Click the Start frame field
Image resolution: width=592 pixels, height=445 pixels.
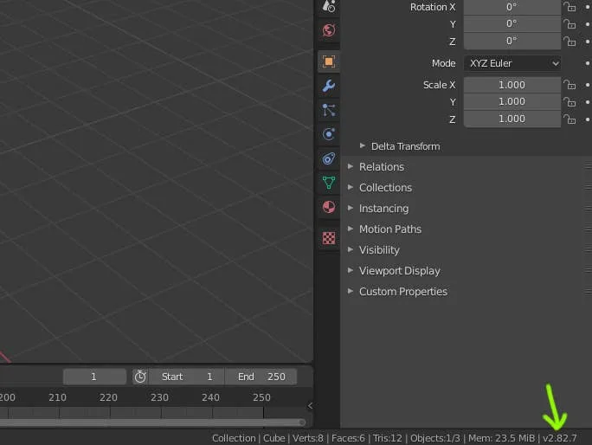click(186, 377)
